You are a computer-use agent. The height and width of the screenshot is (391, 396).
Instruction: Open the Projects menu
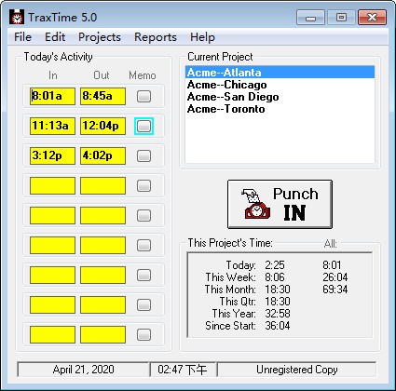click(x=100, y=37)
